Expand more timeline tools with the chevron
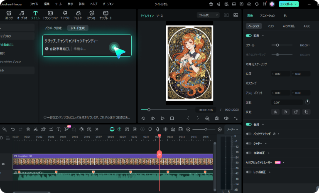 pos(97,129)
